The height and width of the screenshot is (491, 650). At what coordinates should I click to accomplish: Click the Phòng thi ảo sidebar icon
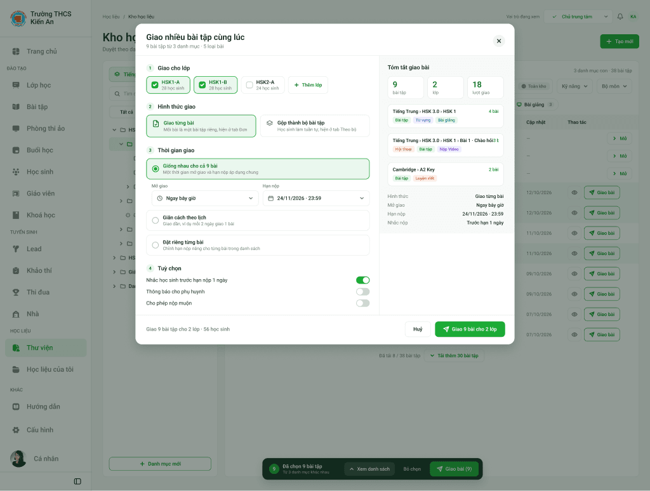point(16,128)
